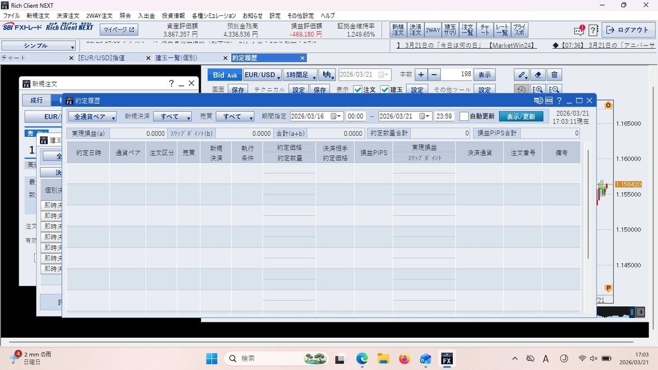Click the 本数 input field showing 198
The height and width of the screenshot is (370, 658).
tap(457, 75)
